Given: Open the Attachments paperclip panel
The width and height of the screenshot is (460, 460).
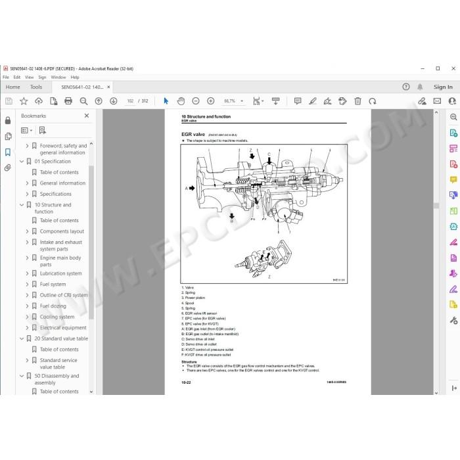Looking at the screenshot, I should tap(8, 168).
